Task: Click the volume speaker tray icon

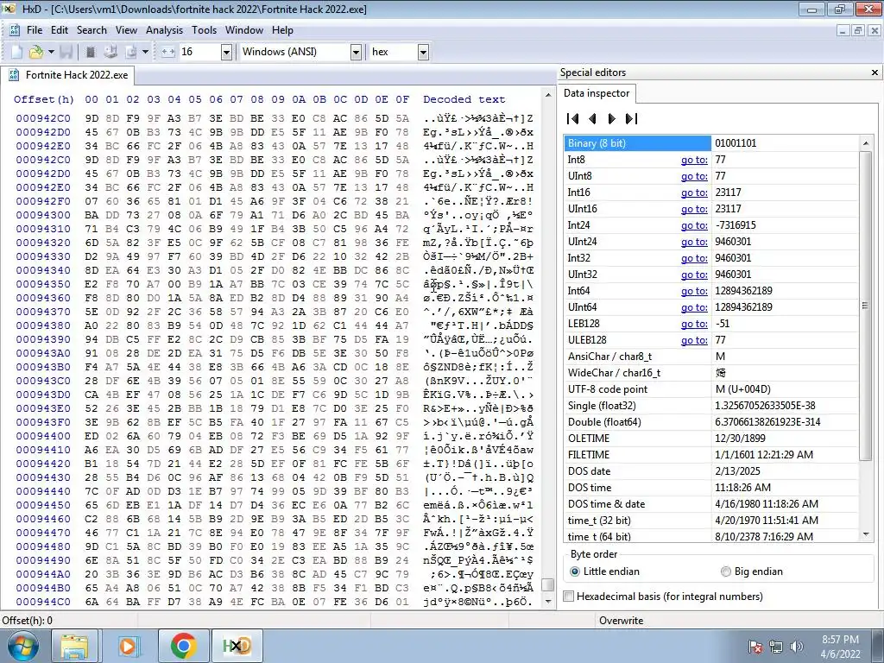Action: [796, 647]
